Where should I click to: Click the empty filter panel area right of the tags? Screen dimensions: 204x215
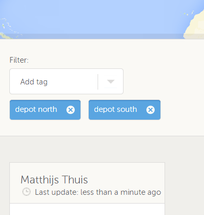(182, 110)
